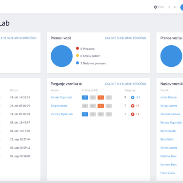
Task: Open Janko Brecko in Naslov voznika list
Action: point(168,97)
